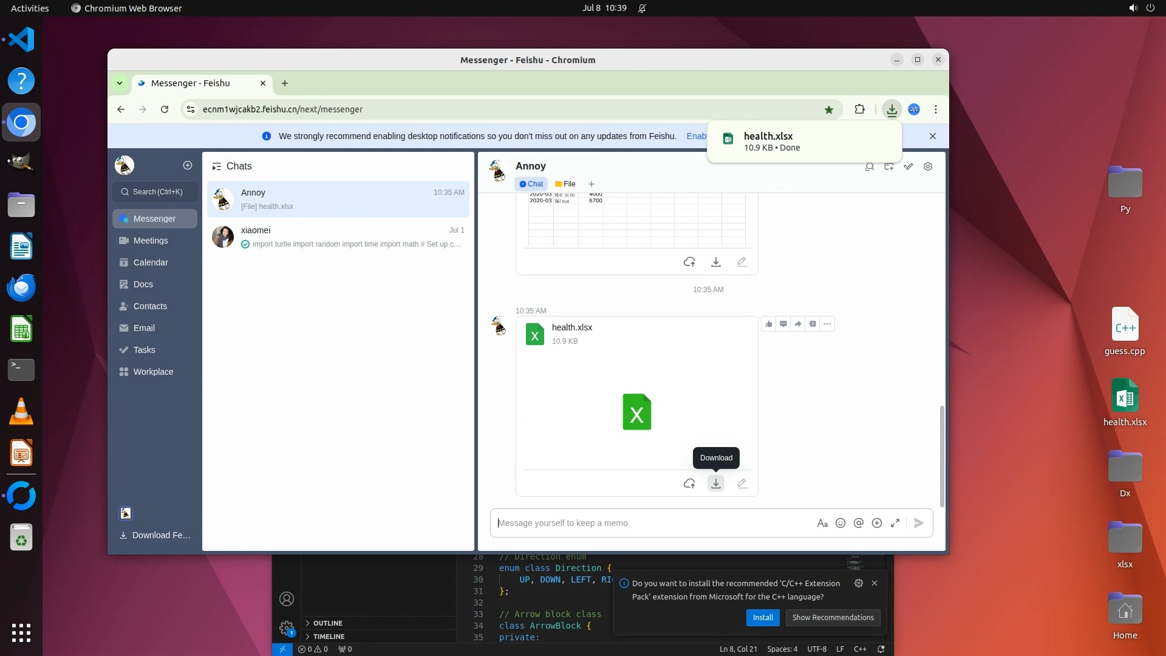Screen dimensions: 1166x656
Task: Toggle notifications bell in top bar
Action: coord(642,8)
